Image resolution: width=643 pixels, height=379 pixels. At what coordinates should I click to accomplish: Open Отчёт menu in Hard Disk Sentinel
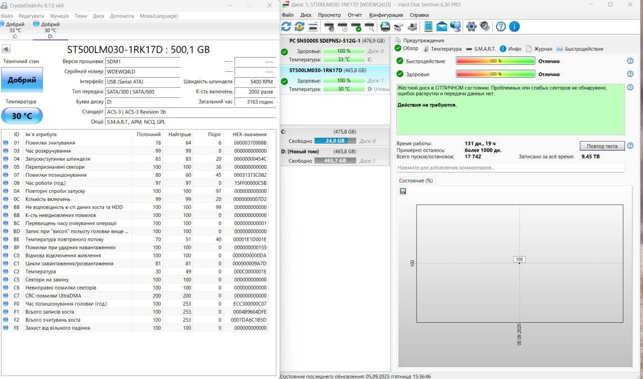point(355,15)
